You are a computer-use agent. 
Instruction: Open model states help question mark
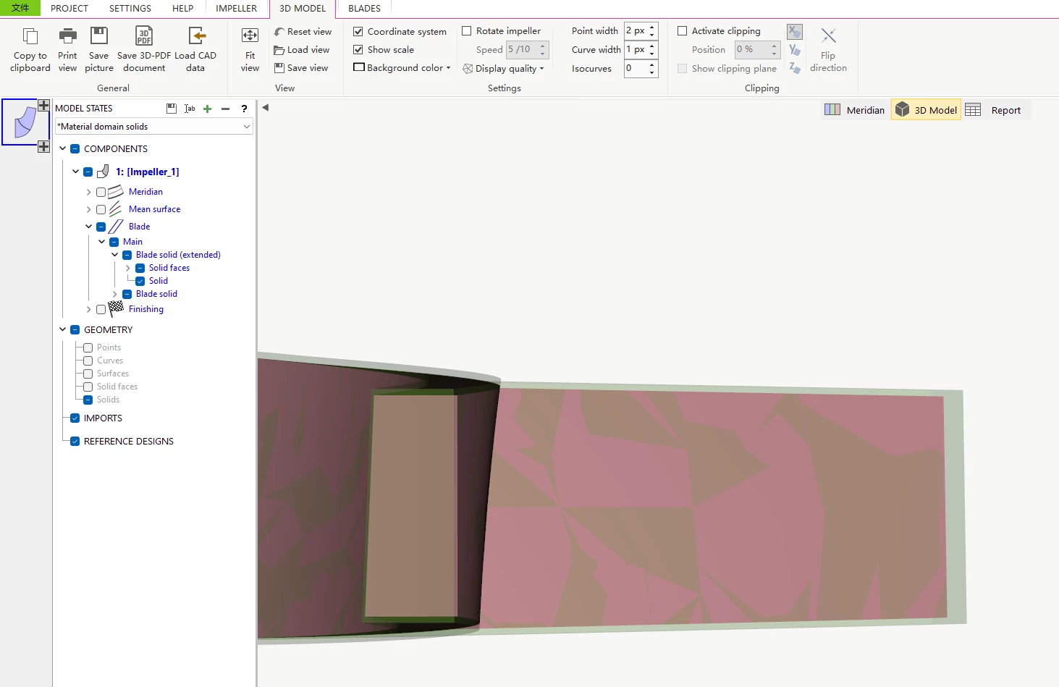(244, 109)
